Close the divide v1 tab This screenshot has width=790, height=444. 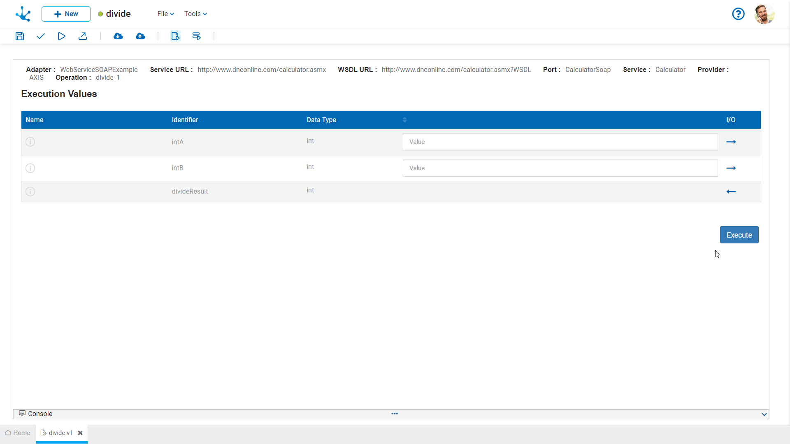tap(80, 433)
